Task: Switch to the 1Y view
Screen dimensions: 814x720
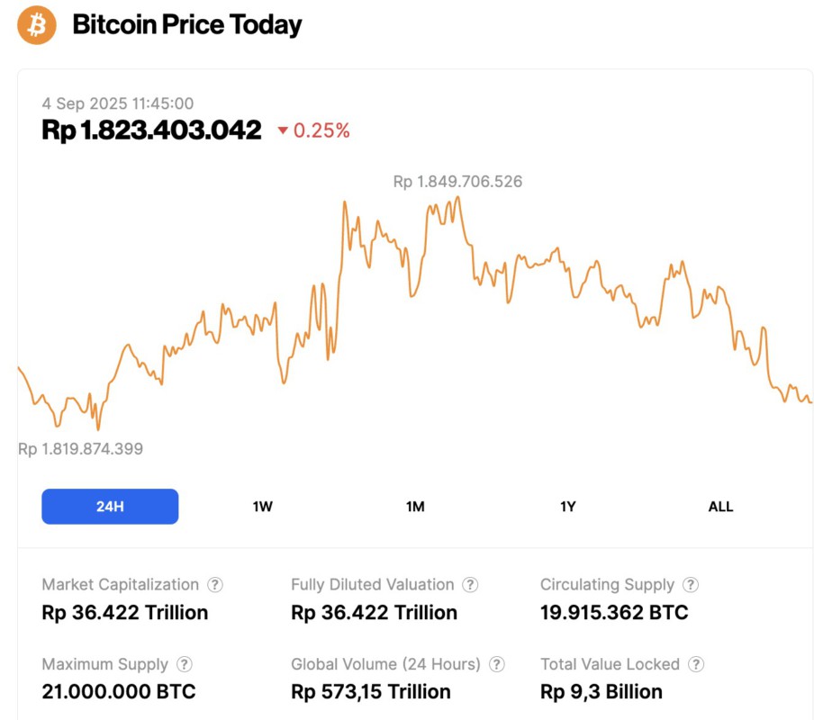Action: (567, 506)
